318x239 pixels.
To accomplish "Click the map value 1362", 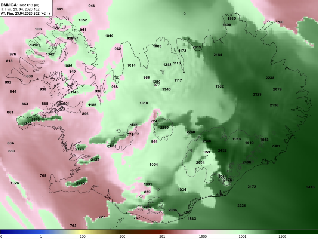I will point(219,87).
